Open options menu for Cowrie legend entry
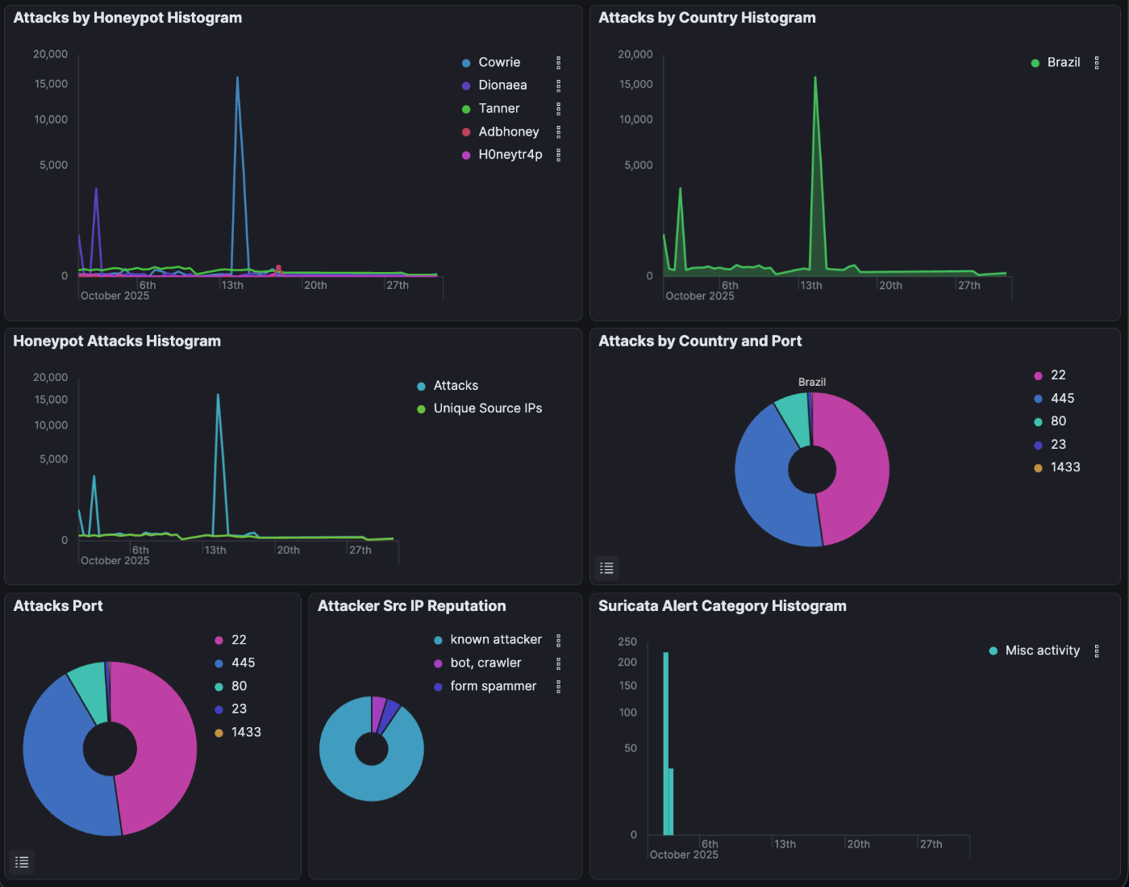 click(x=558, y=62)
